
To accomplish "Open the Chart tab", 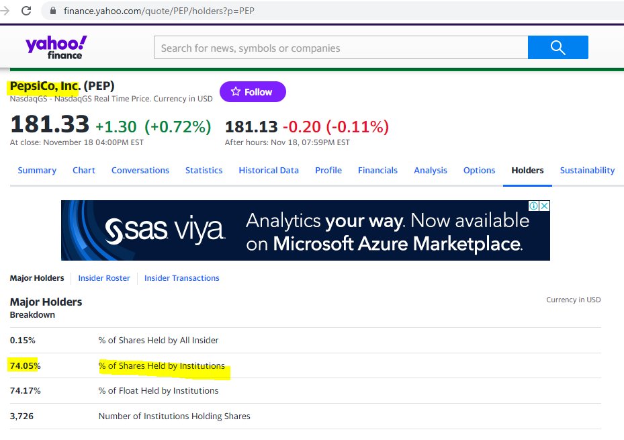I will (83, 170).
